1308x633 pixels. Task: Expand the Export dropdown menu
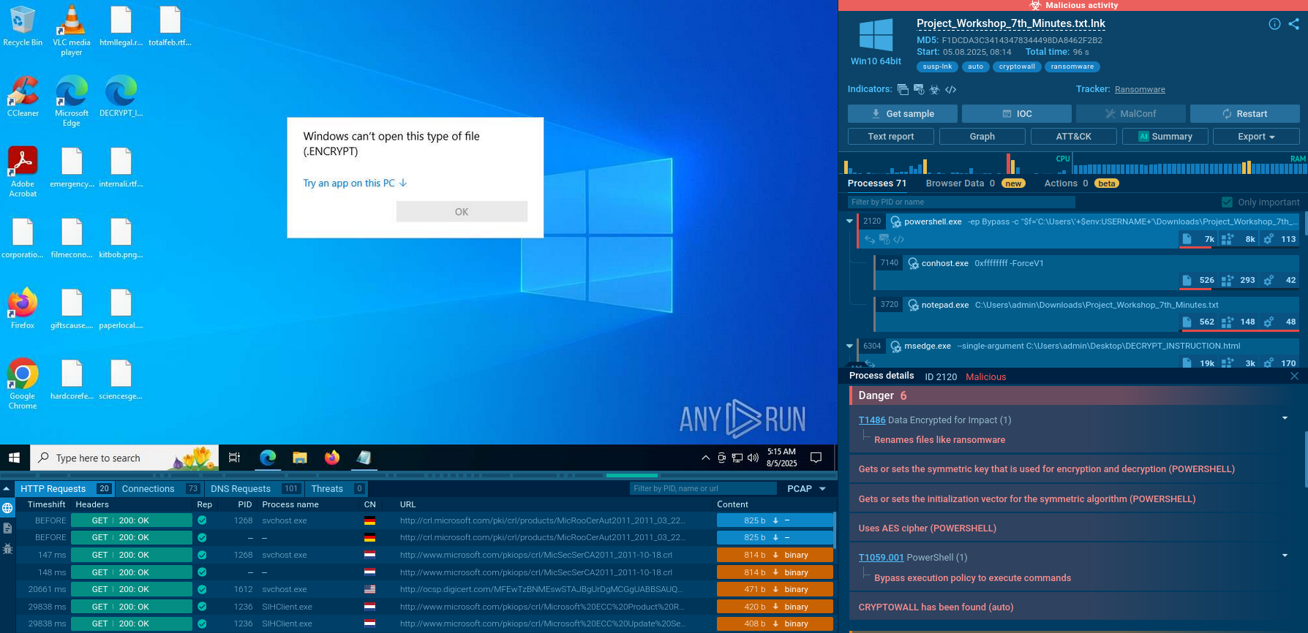(x=1256, y=137)
